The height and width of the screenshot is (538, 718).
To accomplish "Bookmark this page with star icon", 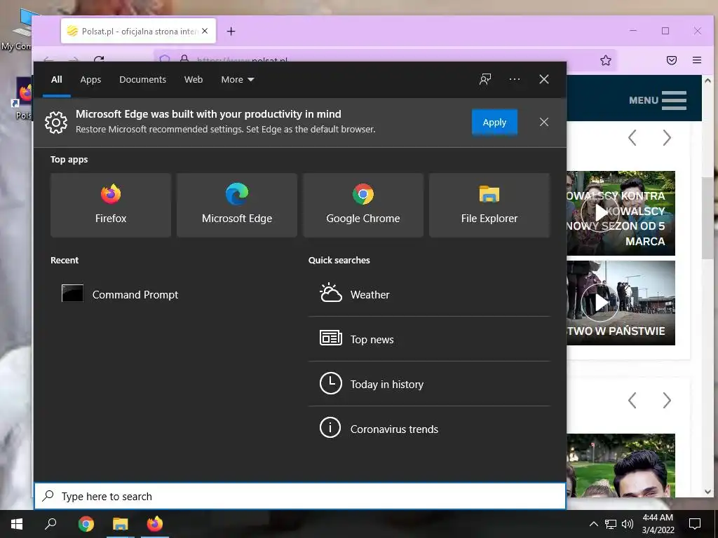I will (605, 60).
